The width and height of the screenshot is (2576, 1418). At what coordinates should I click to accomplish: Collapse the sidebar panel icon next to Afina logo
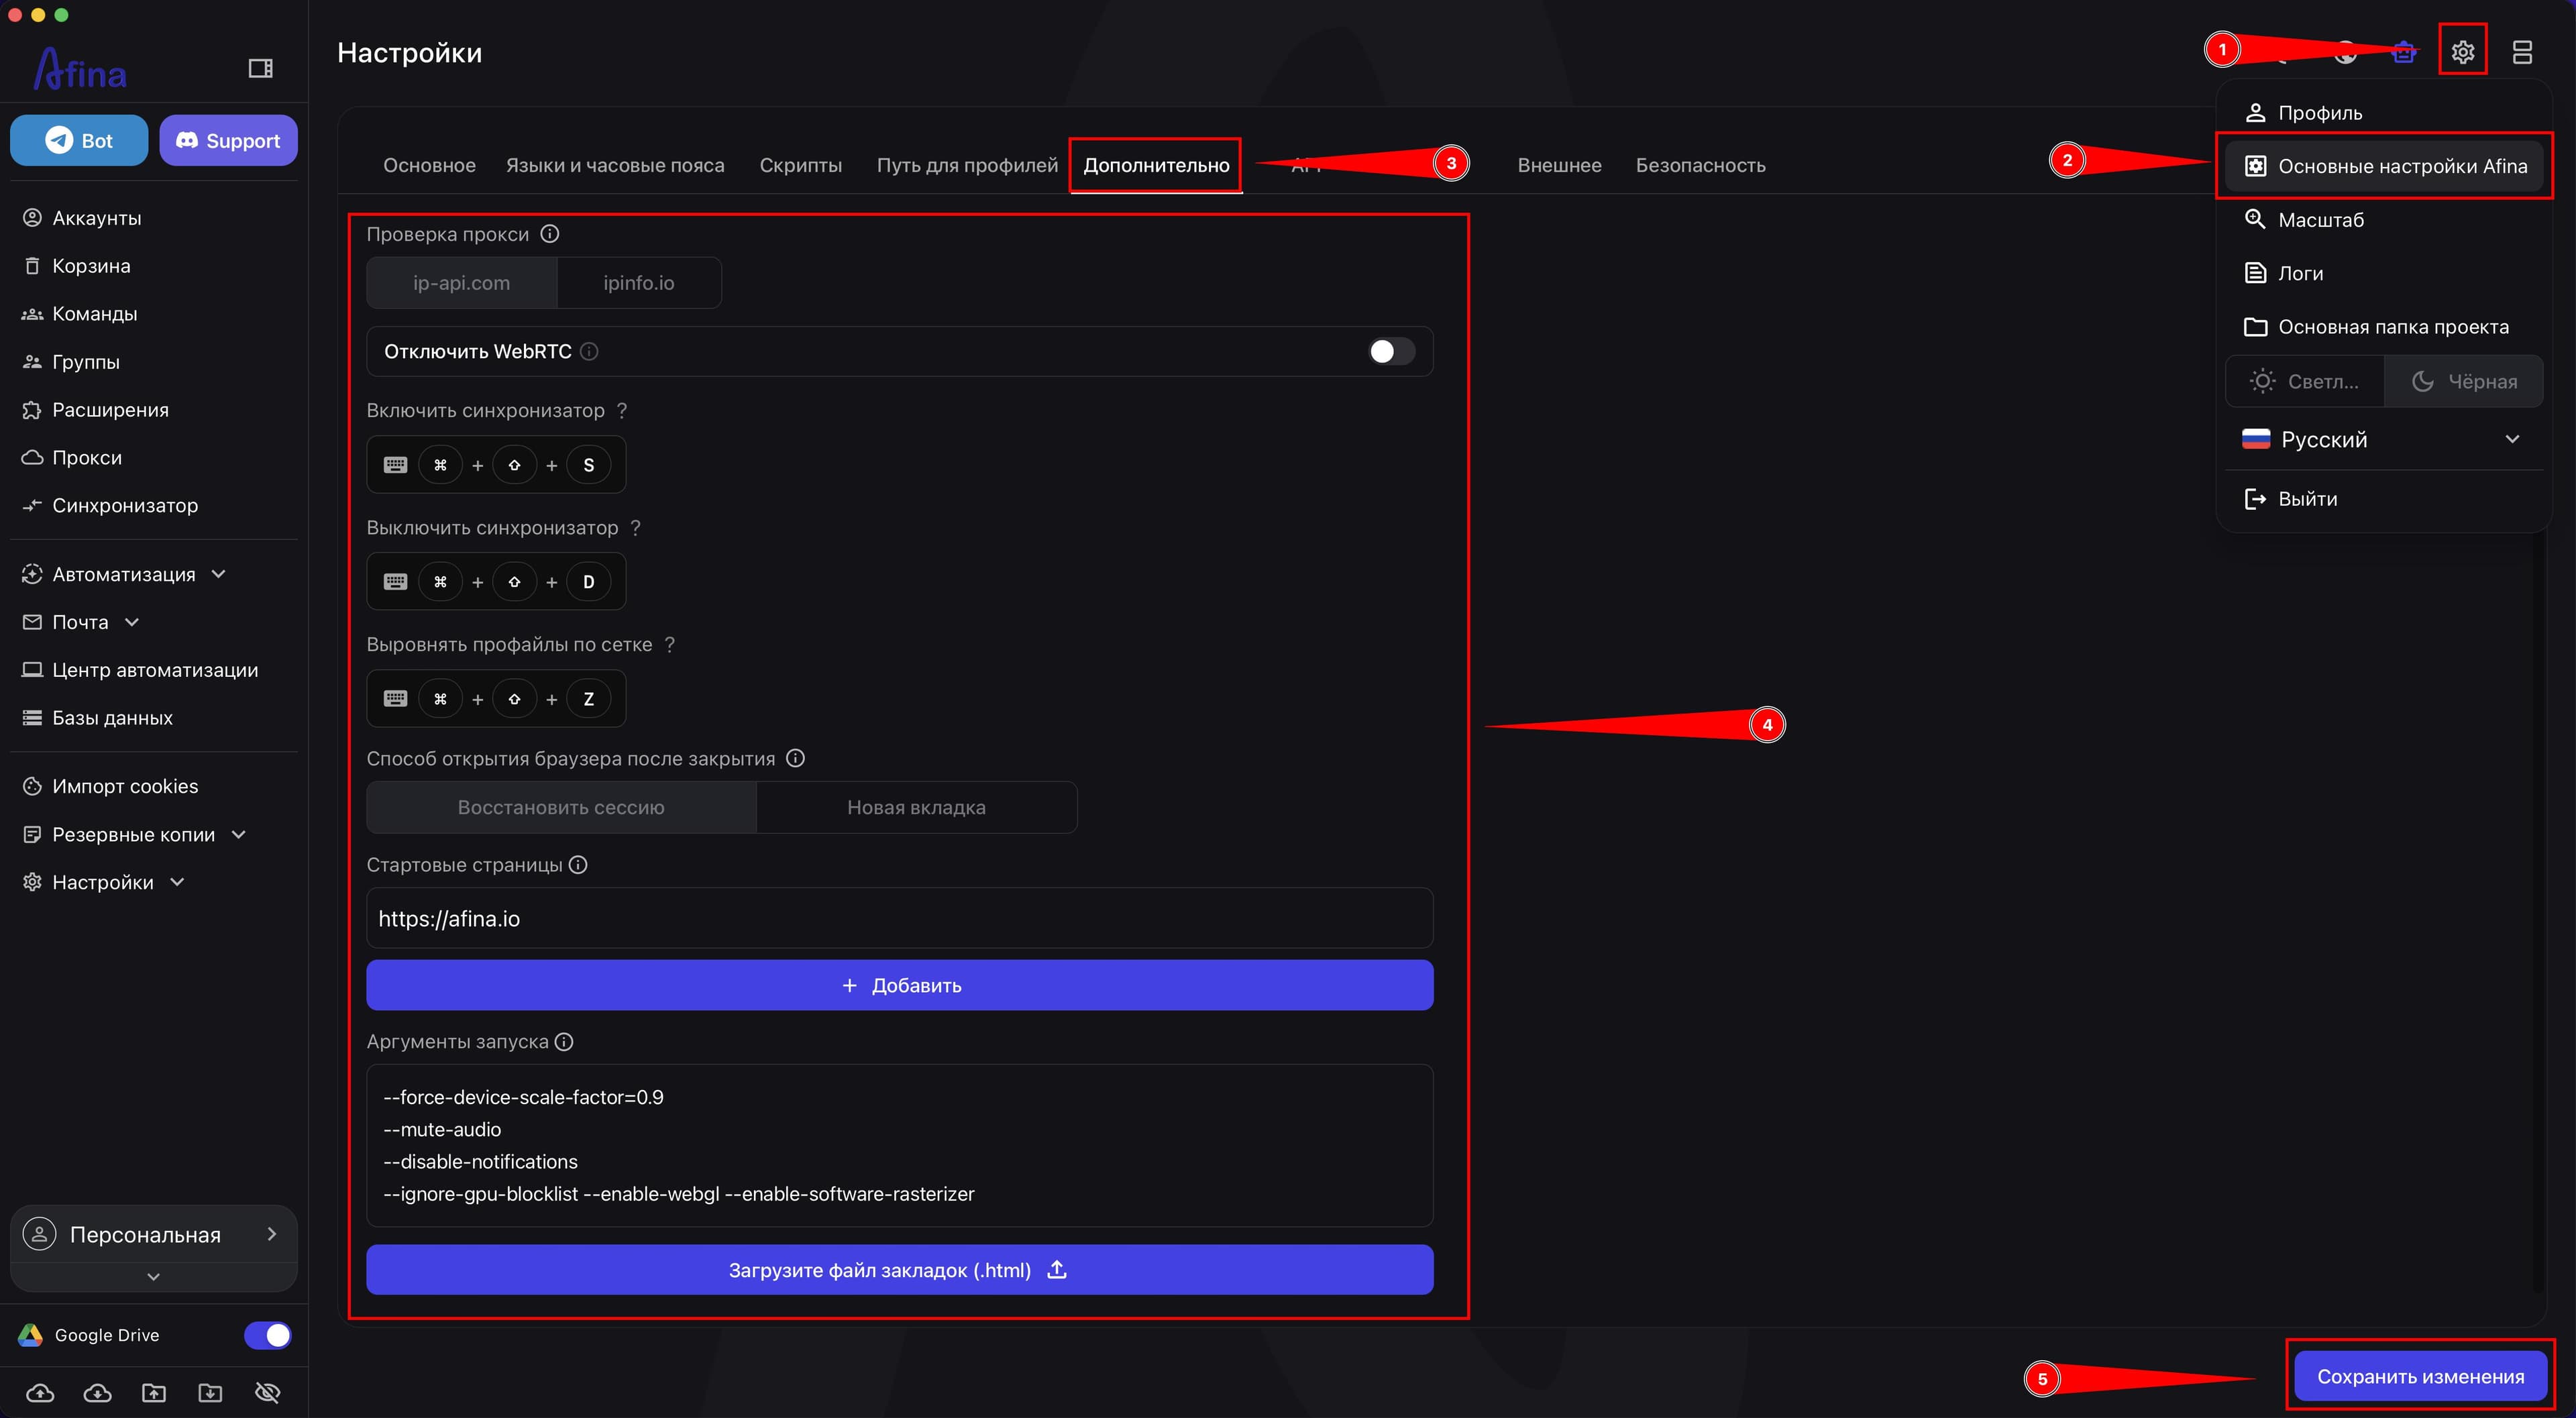tap(260, 68)
